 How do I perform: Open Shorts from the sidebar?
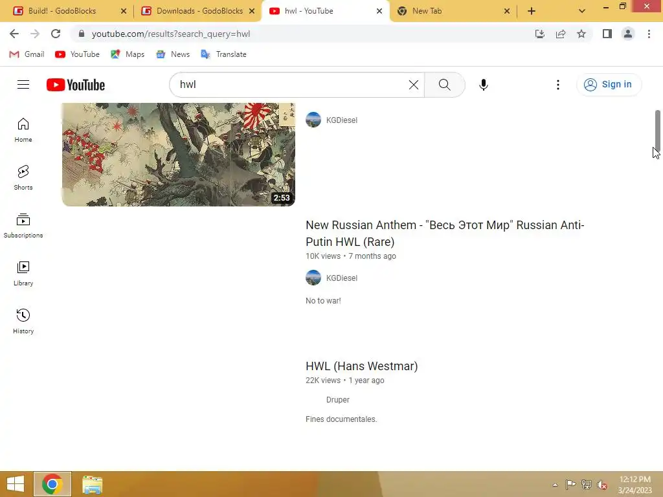click(23, 177)
